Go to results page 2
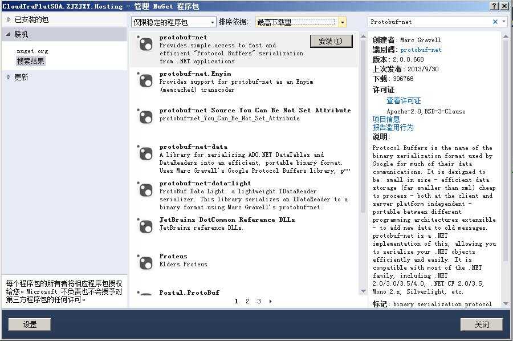This screenshot has width=513, height=341. pos(248,301)
